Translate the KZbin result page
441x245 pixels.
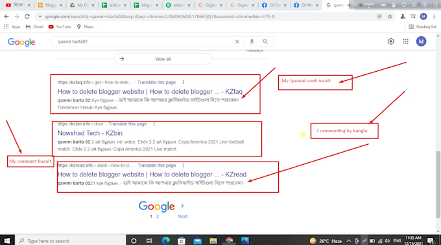click(127, 123)
